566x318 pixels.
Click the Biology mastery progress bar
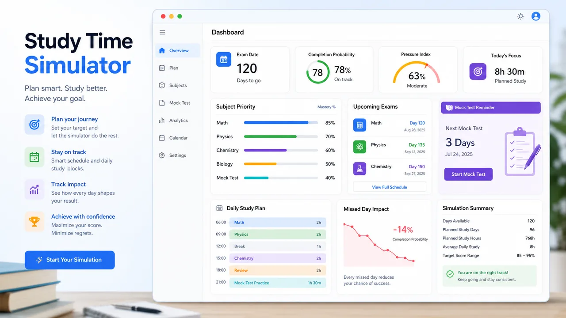[x=281, y=164]
